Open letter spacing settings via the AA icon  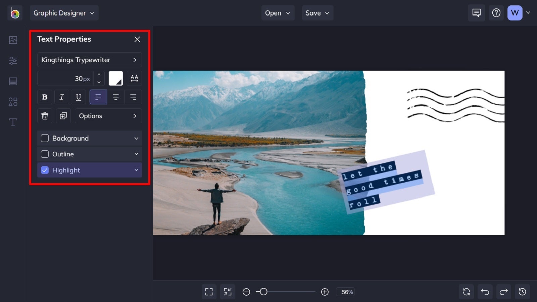click(x=134, y=78)
